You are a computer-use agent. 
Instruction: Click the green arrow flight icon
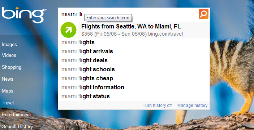[x=68, y=30]
